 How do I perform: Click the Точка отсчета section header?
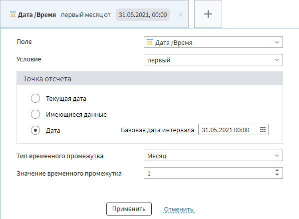coord(150,78)
